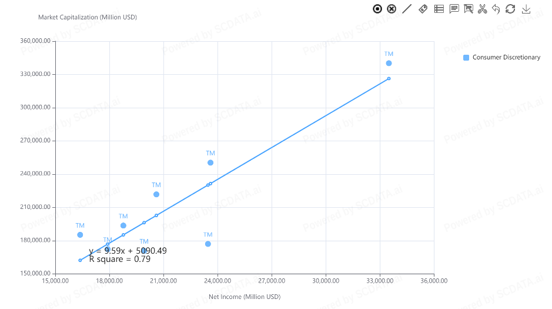Click the crossed-out annotation removal icon
Image resolution: width=552 pixels, height=309 pixels.
[469, 9]
